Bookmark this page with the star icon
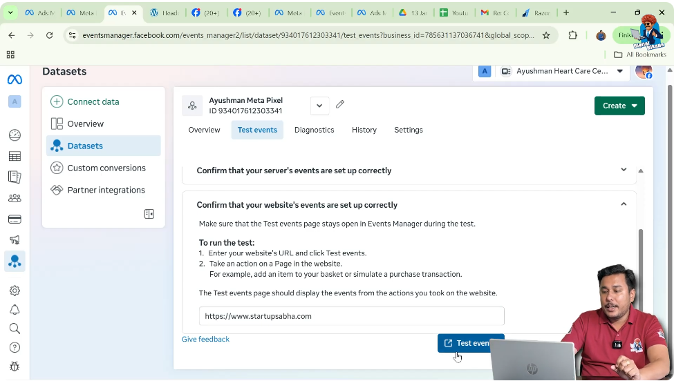 click(546, 35)
